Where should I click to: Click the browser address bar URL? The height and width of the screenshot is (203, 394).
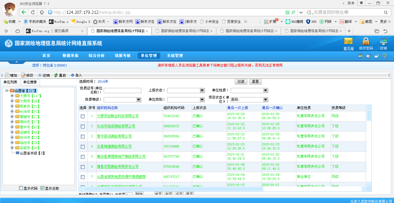tap(92, 12)
